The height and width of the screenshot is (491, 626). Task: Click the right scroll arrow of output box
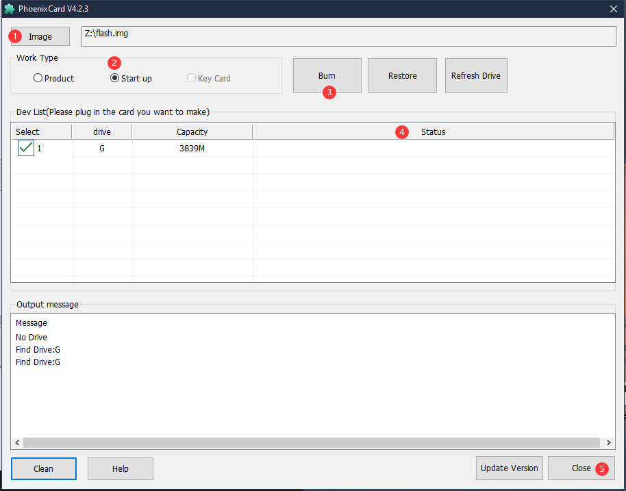pyautogui.click(x=608, y=442)
